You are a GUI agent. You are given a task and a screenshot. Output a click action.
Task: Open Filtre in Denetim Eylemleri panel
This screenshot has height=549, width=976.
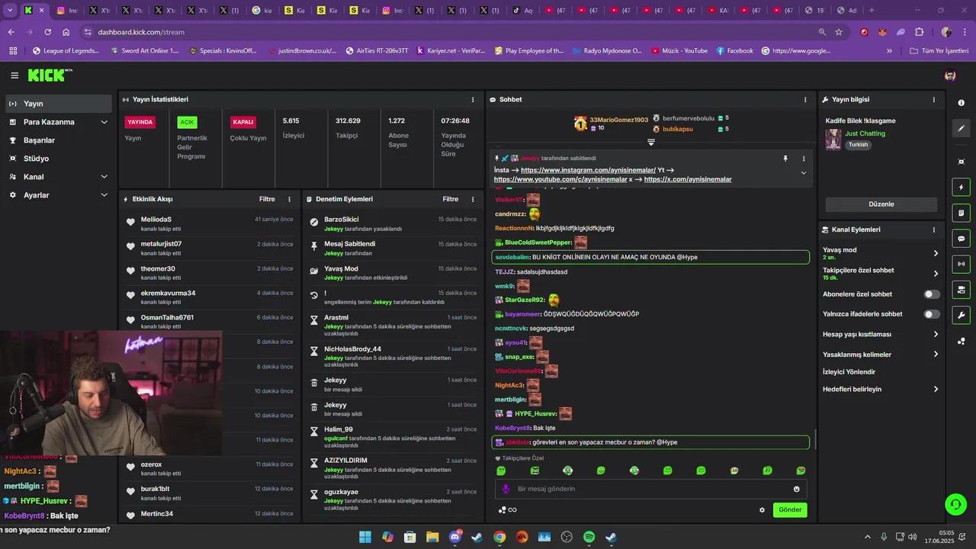(x=451, y=199)
